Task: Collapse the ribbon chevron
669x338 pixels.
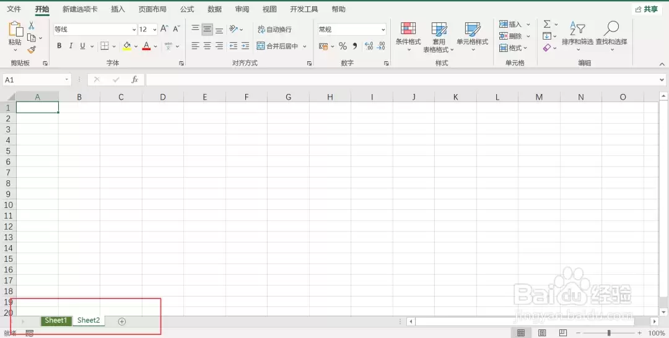Action: [662, 64]
